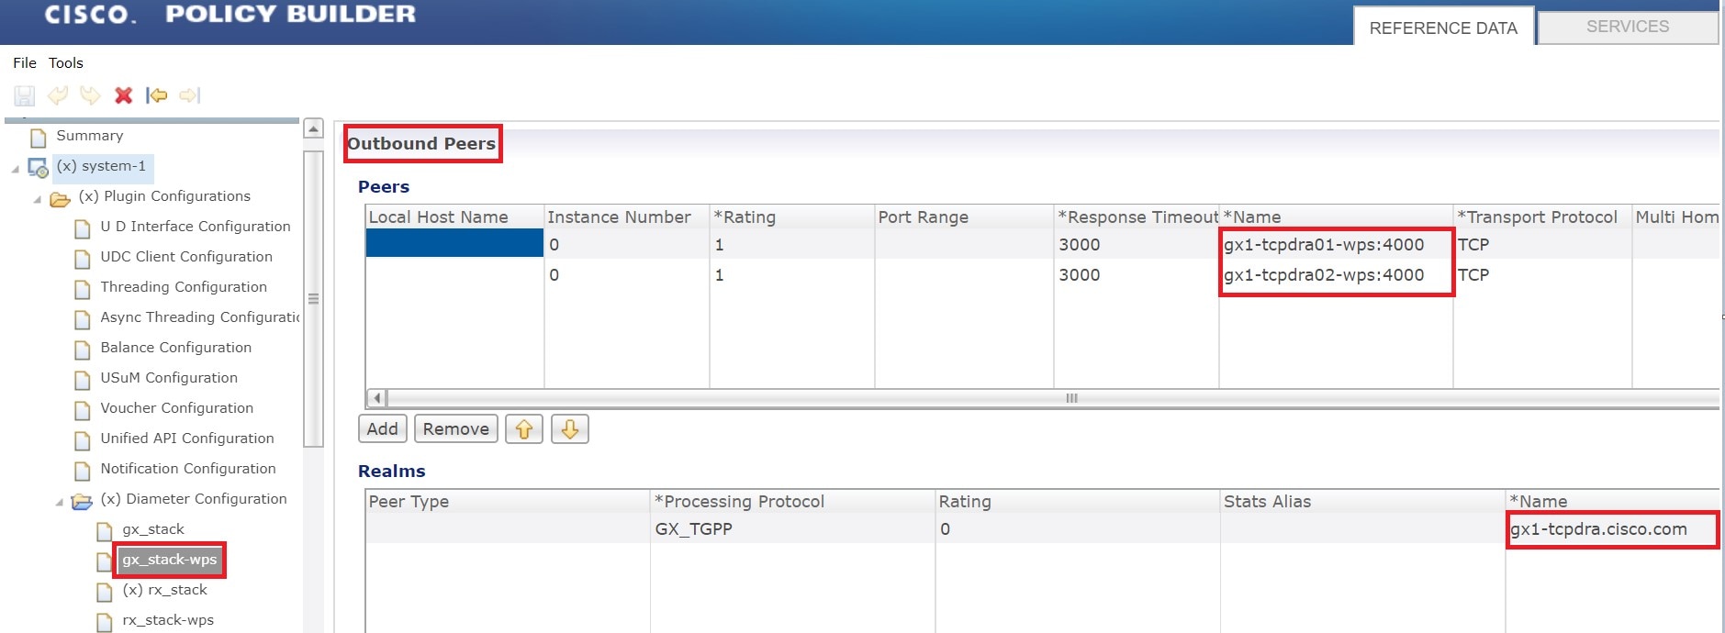This screenshot has width=1725, height=633.
Task: Select Async Threading Configuration item
Action: pos(200,317)
